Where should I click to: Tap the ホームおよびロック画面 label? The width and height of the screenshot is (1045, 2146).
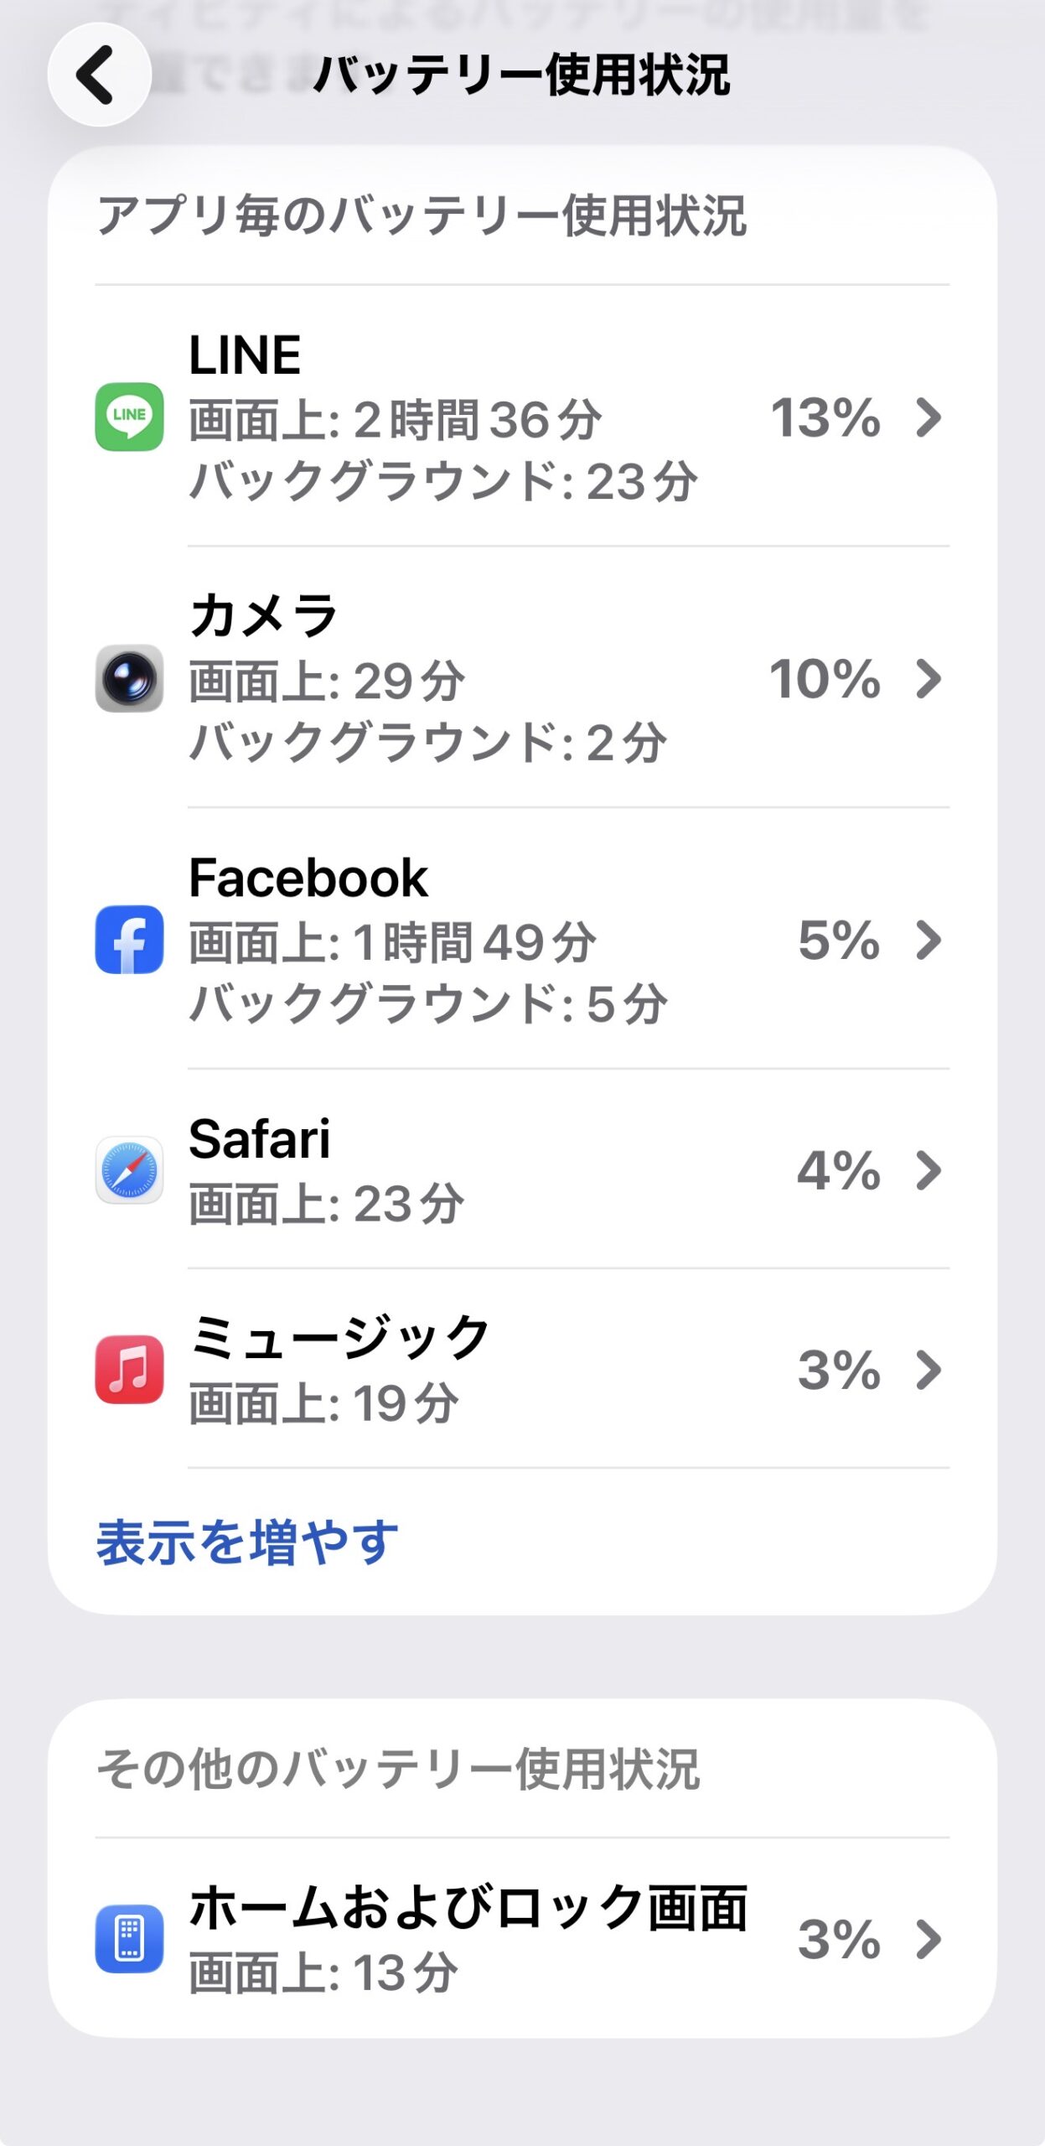(x=468, y=1907)
